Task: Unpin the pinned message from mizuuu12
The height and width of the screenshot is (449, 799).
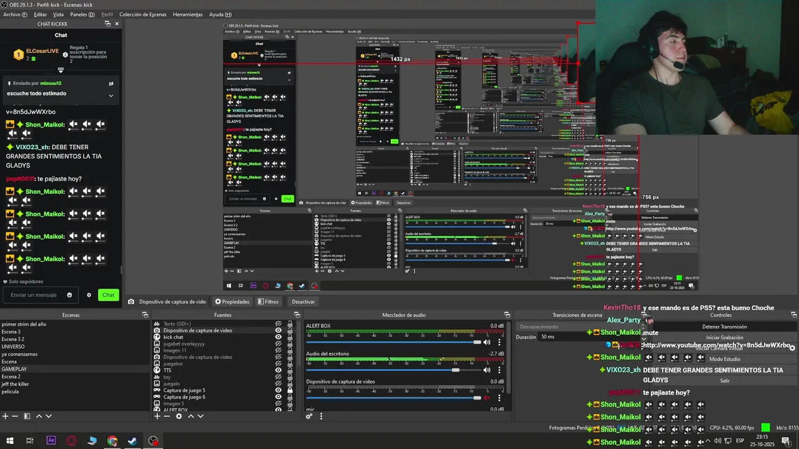Action: [111, 83]
